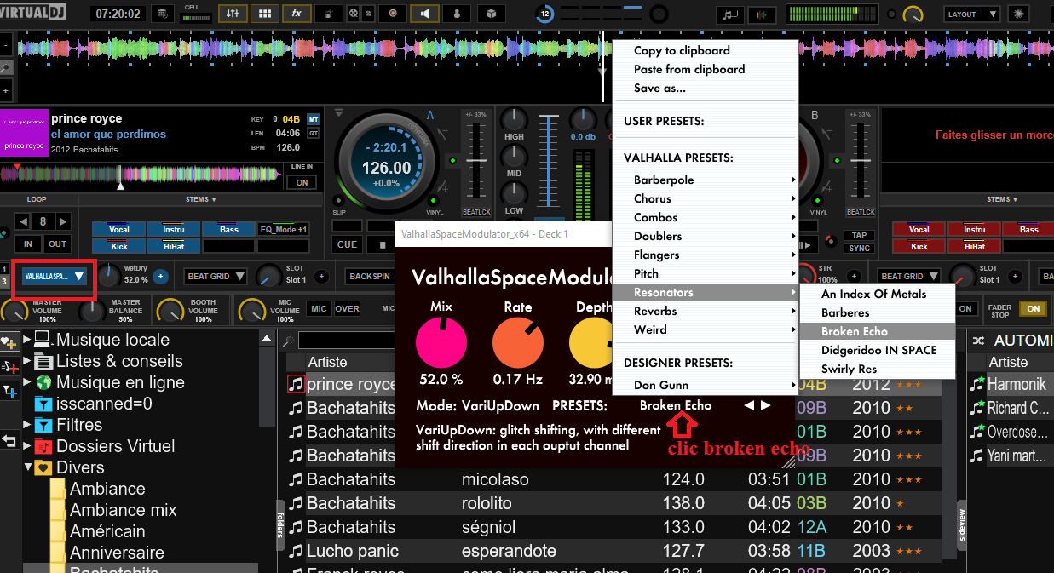Open the Chorus presets submenu

click(706, 198)
